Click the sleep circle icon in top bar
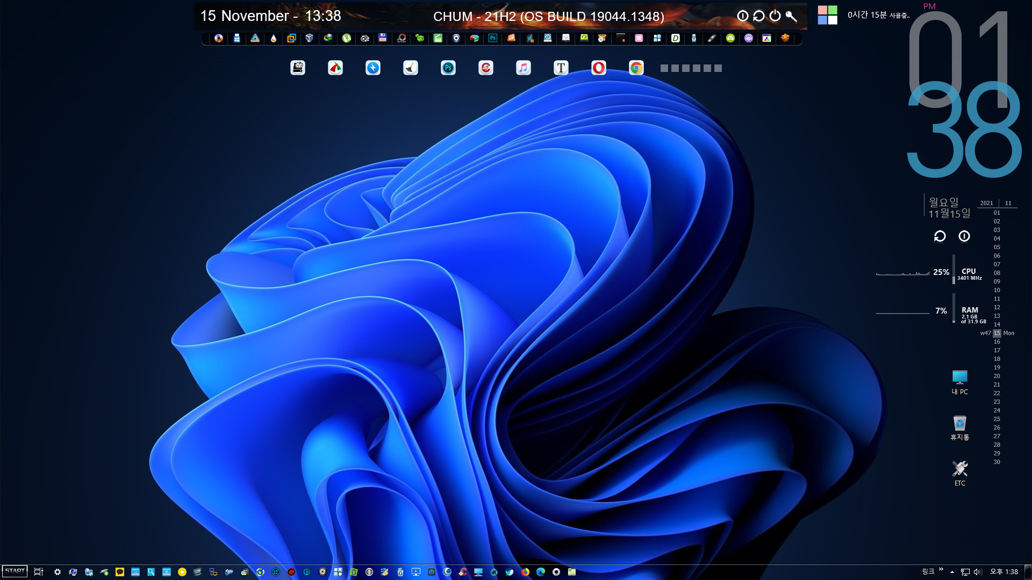Image resolution: width=1032 pixels, height=580 pixels. [743, 16]
